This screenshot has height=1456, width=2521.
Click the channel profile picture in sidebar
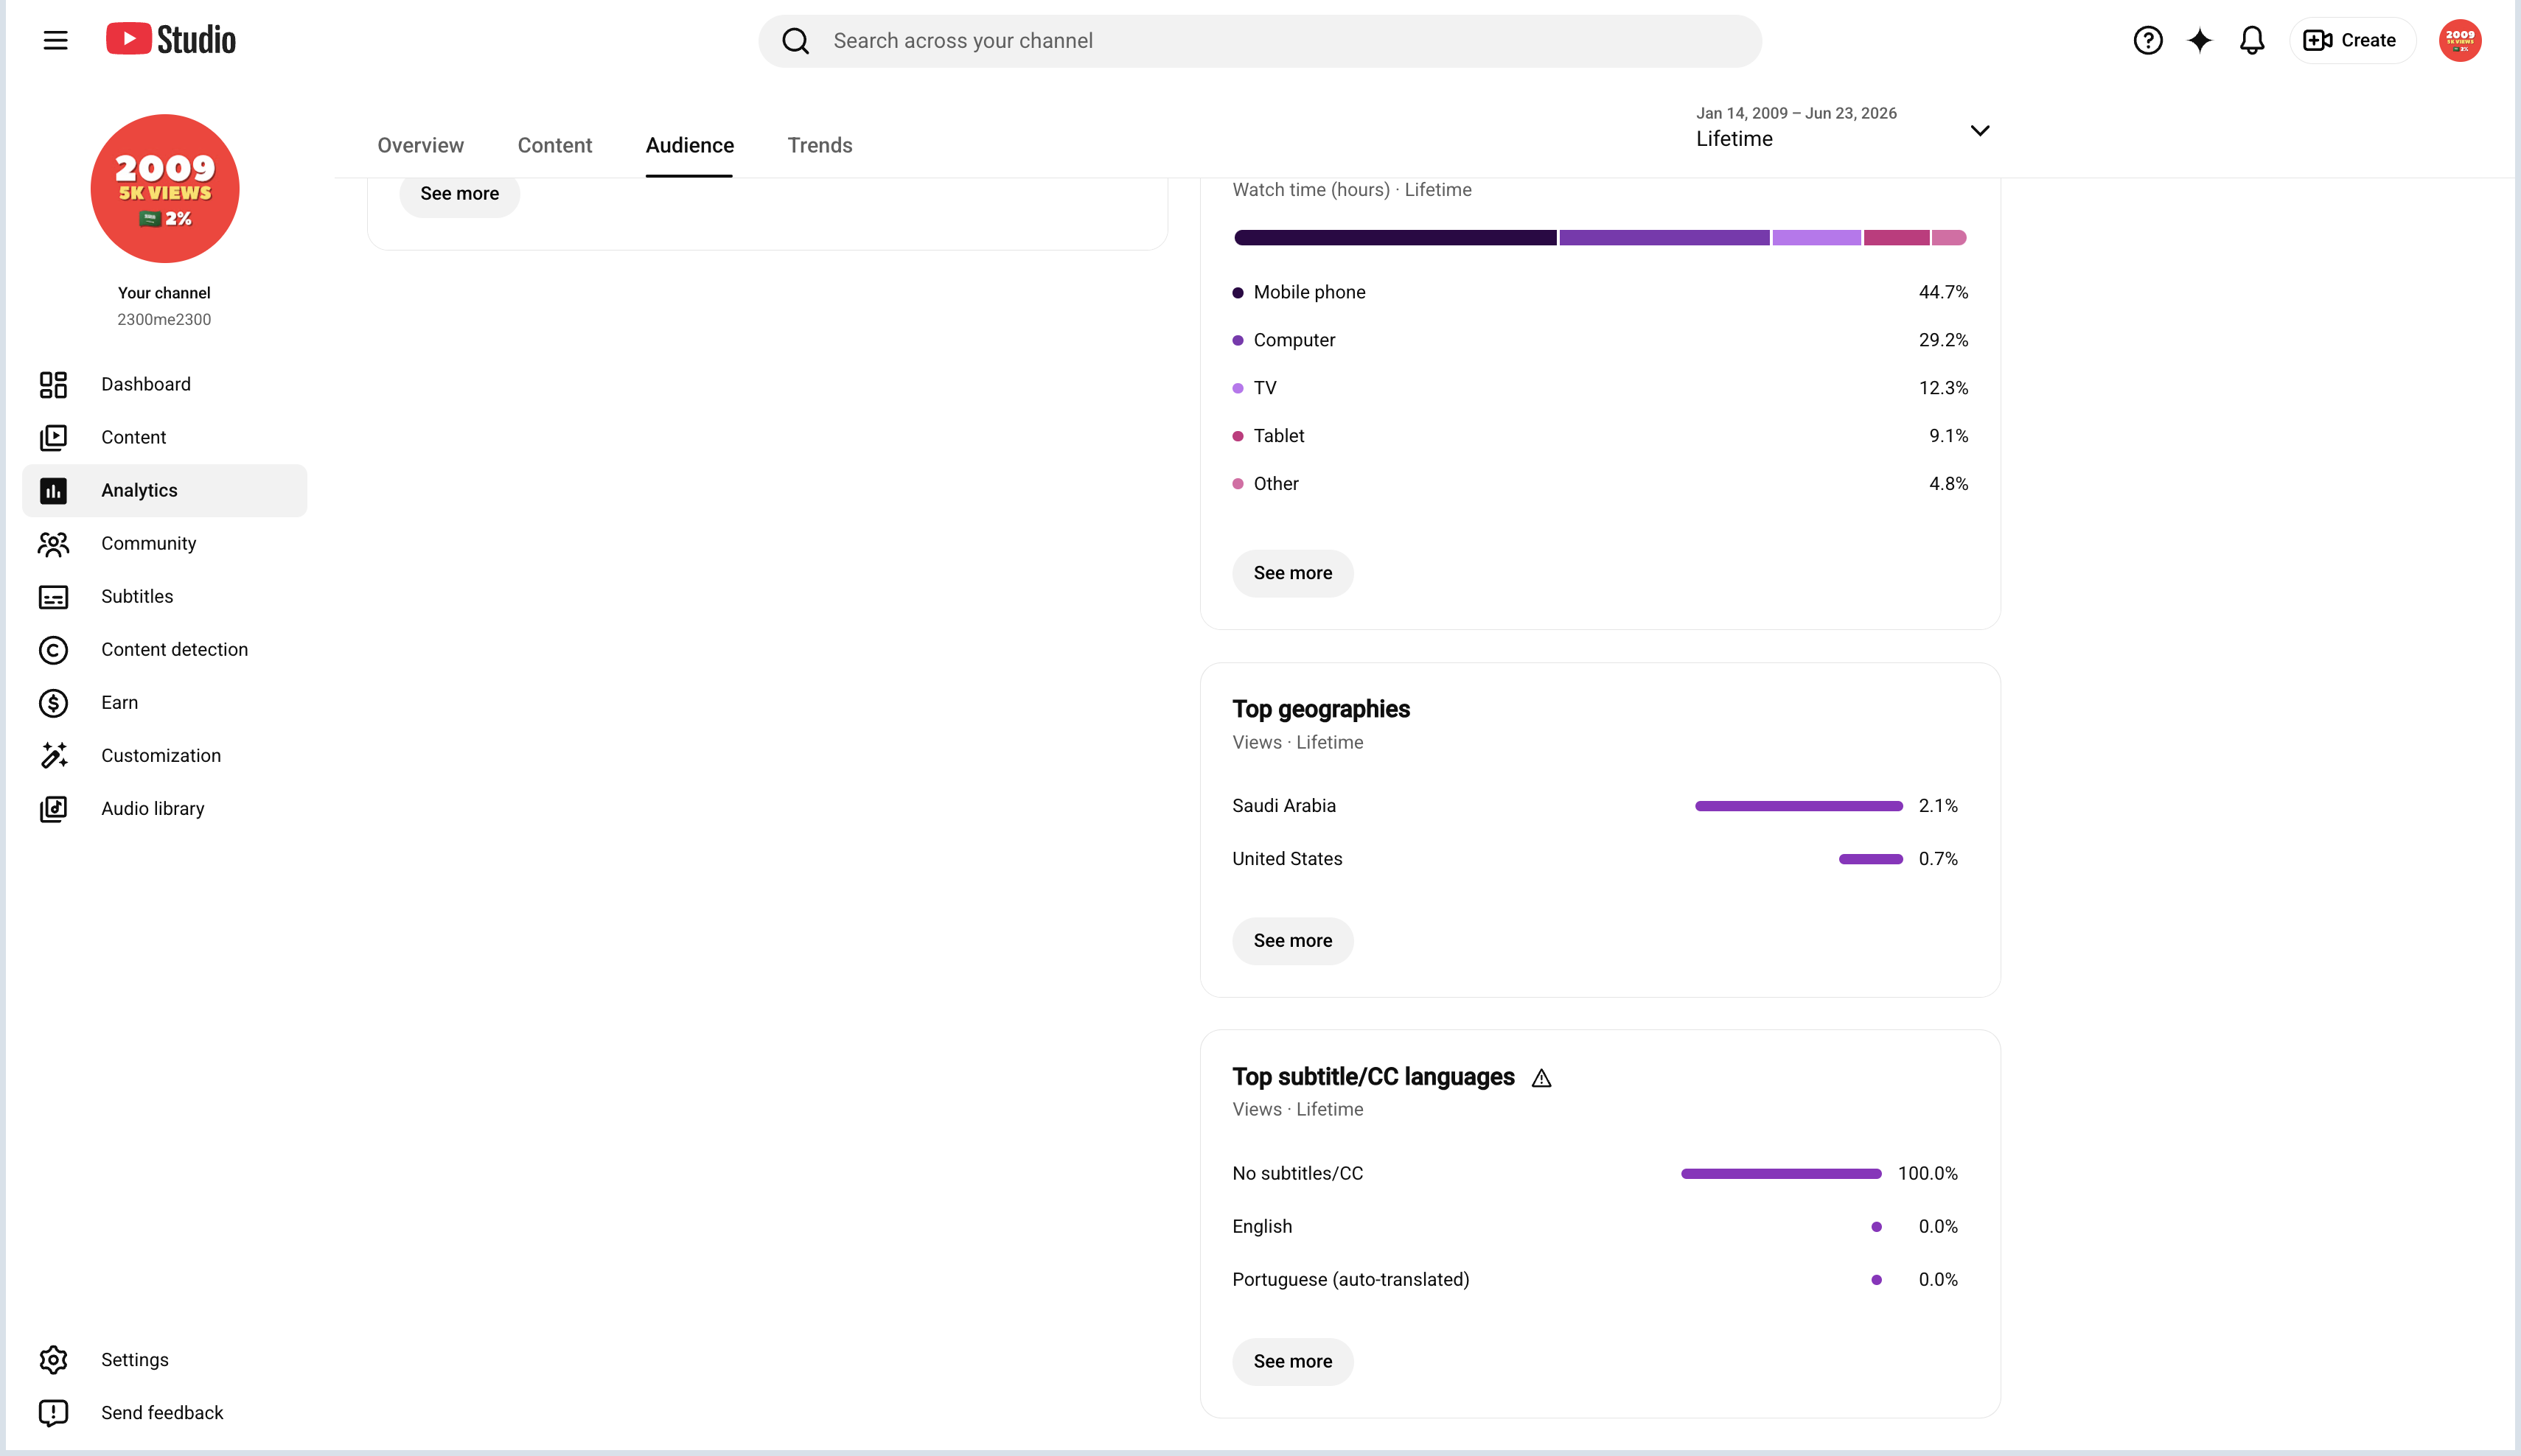pos(165,188)
